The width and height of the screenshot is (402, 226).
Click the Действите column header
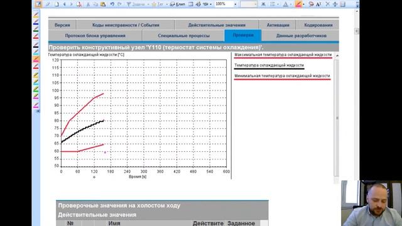point(208,223)
